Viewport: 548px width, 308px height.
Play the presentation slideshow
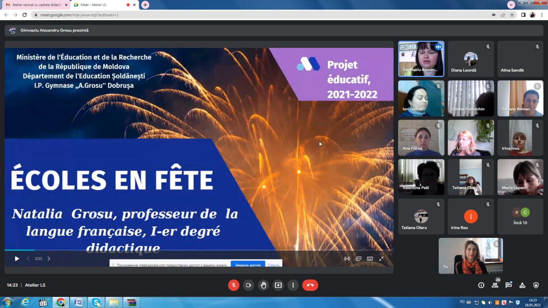pos(17,259)
